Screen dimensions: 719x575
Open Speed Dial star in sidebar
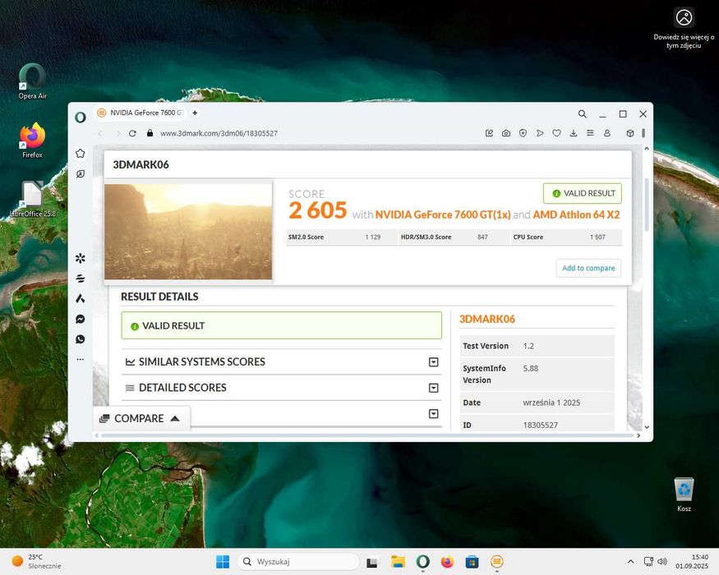pyautogui.click(x=81, y=153)
